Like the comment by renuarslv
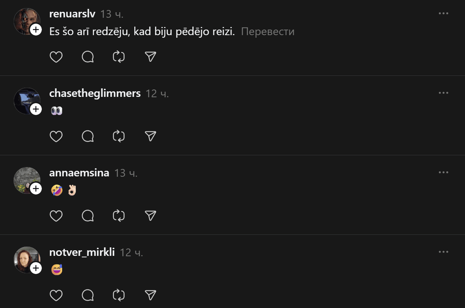465x308 pixels. [x=56, y=57]
